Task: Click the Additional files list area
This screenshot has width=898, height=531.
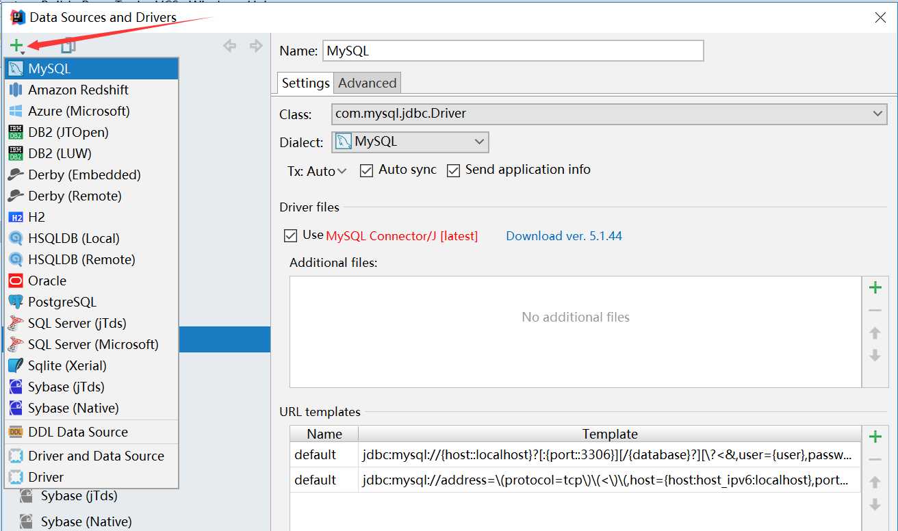Action: coord(576,332)
